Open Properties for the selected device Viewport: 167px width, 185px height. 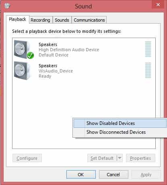pos(140,158)
